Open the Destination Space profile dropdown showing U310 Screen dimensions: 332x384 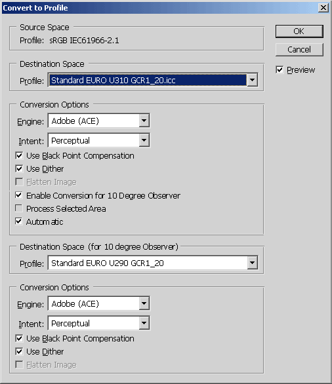click(153, 80)
